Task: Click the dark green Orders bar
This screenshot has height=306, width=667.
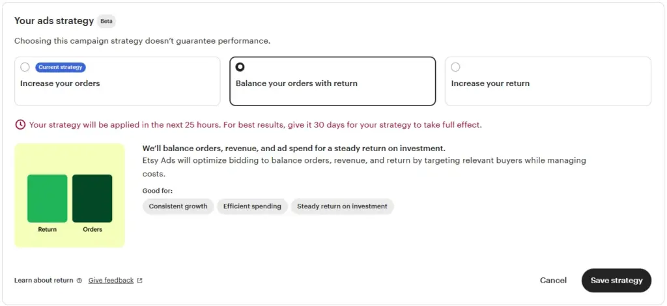Action: click(92, 199)
